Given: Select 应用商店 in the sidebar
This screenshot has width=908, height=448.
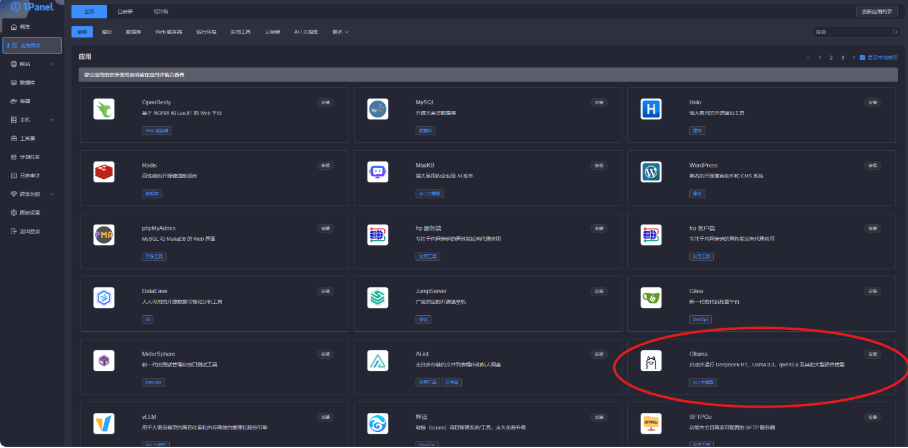Looking at the screenshot, I should tap(32, 45).
